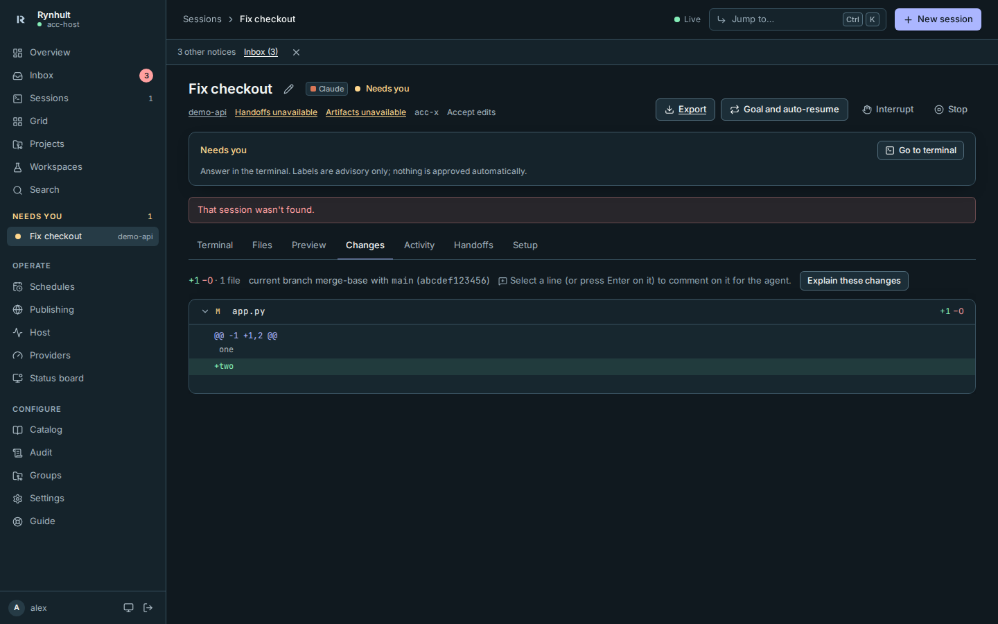
Task: Open Workspaces in the sidebar
Action: (x=82, y=167)
